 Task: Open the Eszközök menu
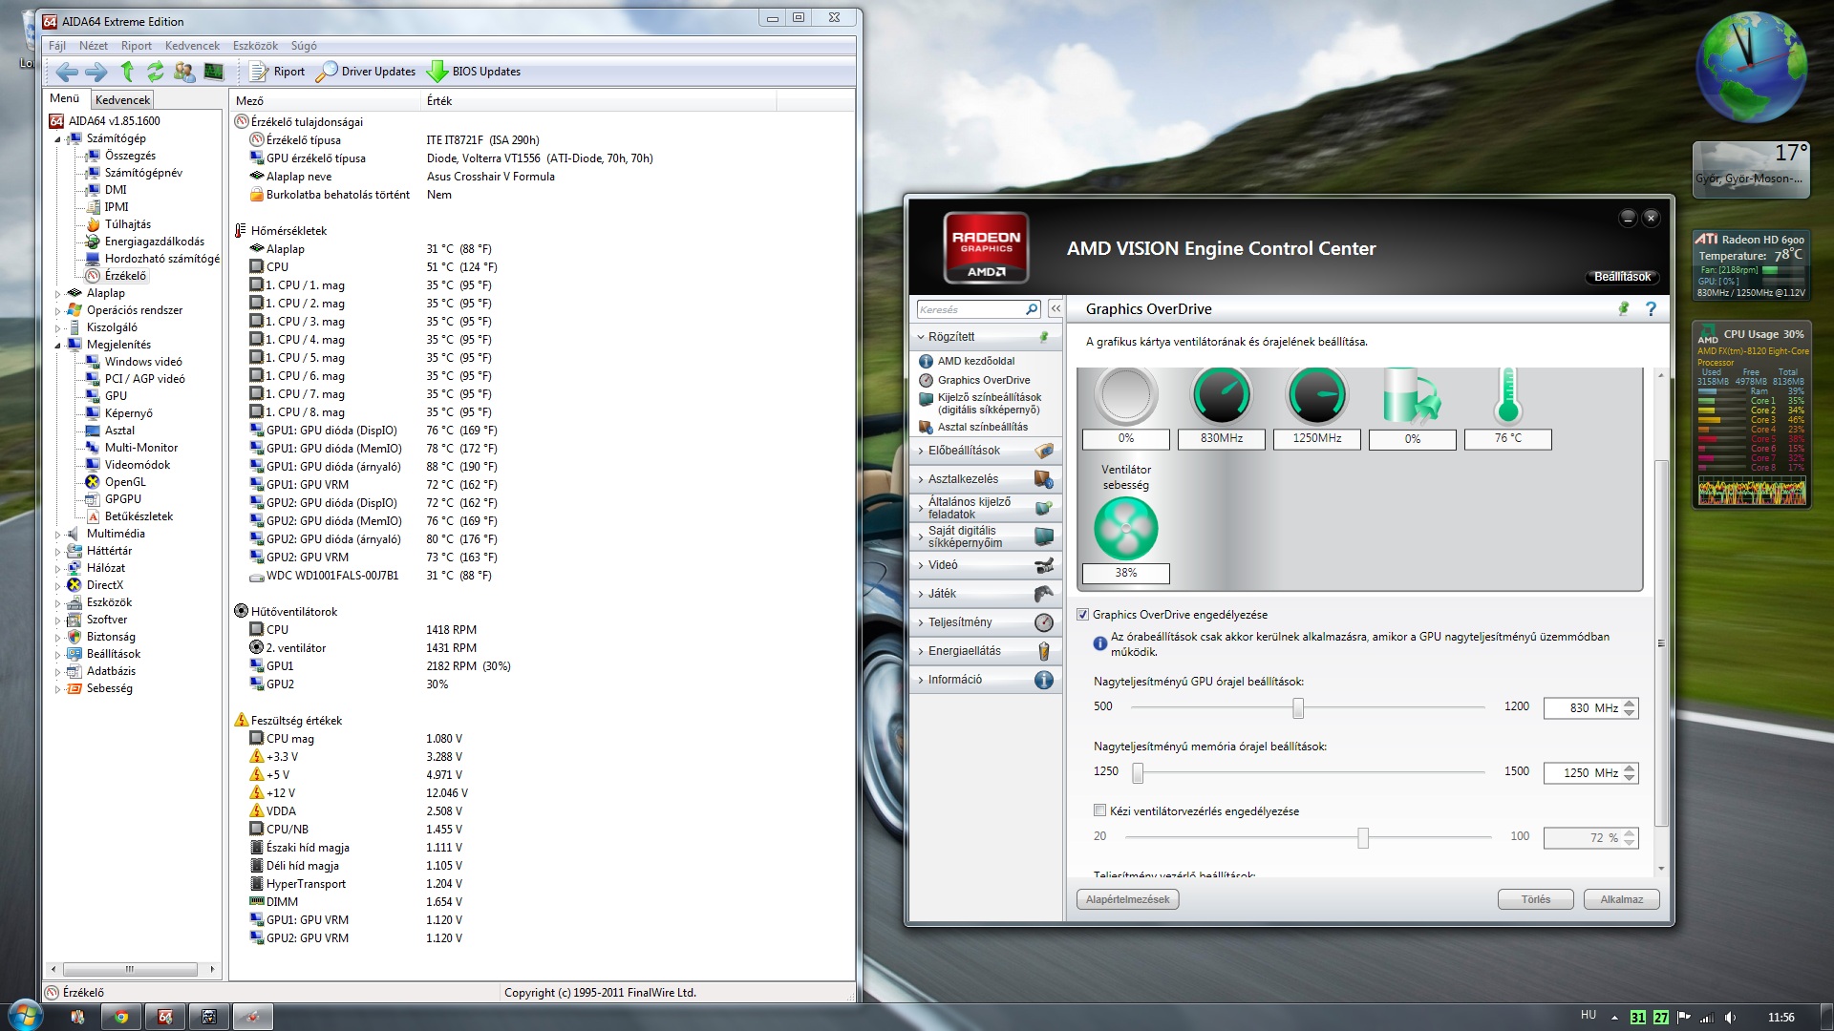pos(255,46)
